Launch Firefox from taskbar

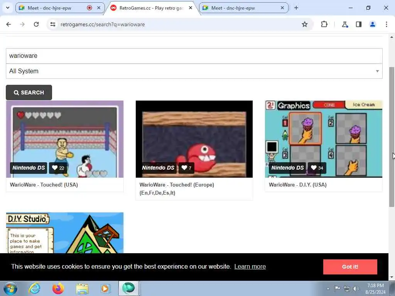58,288
